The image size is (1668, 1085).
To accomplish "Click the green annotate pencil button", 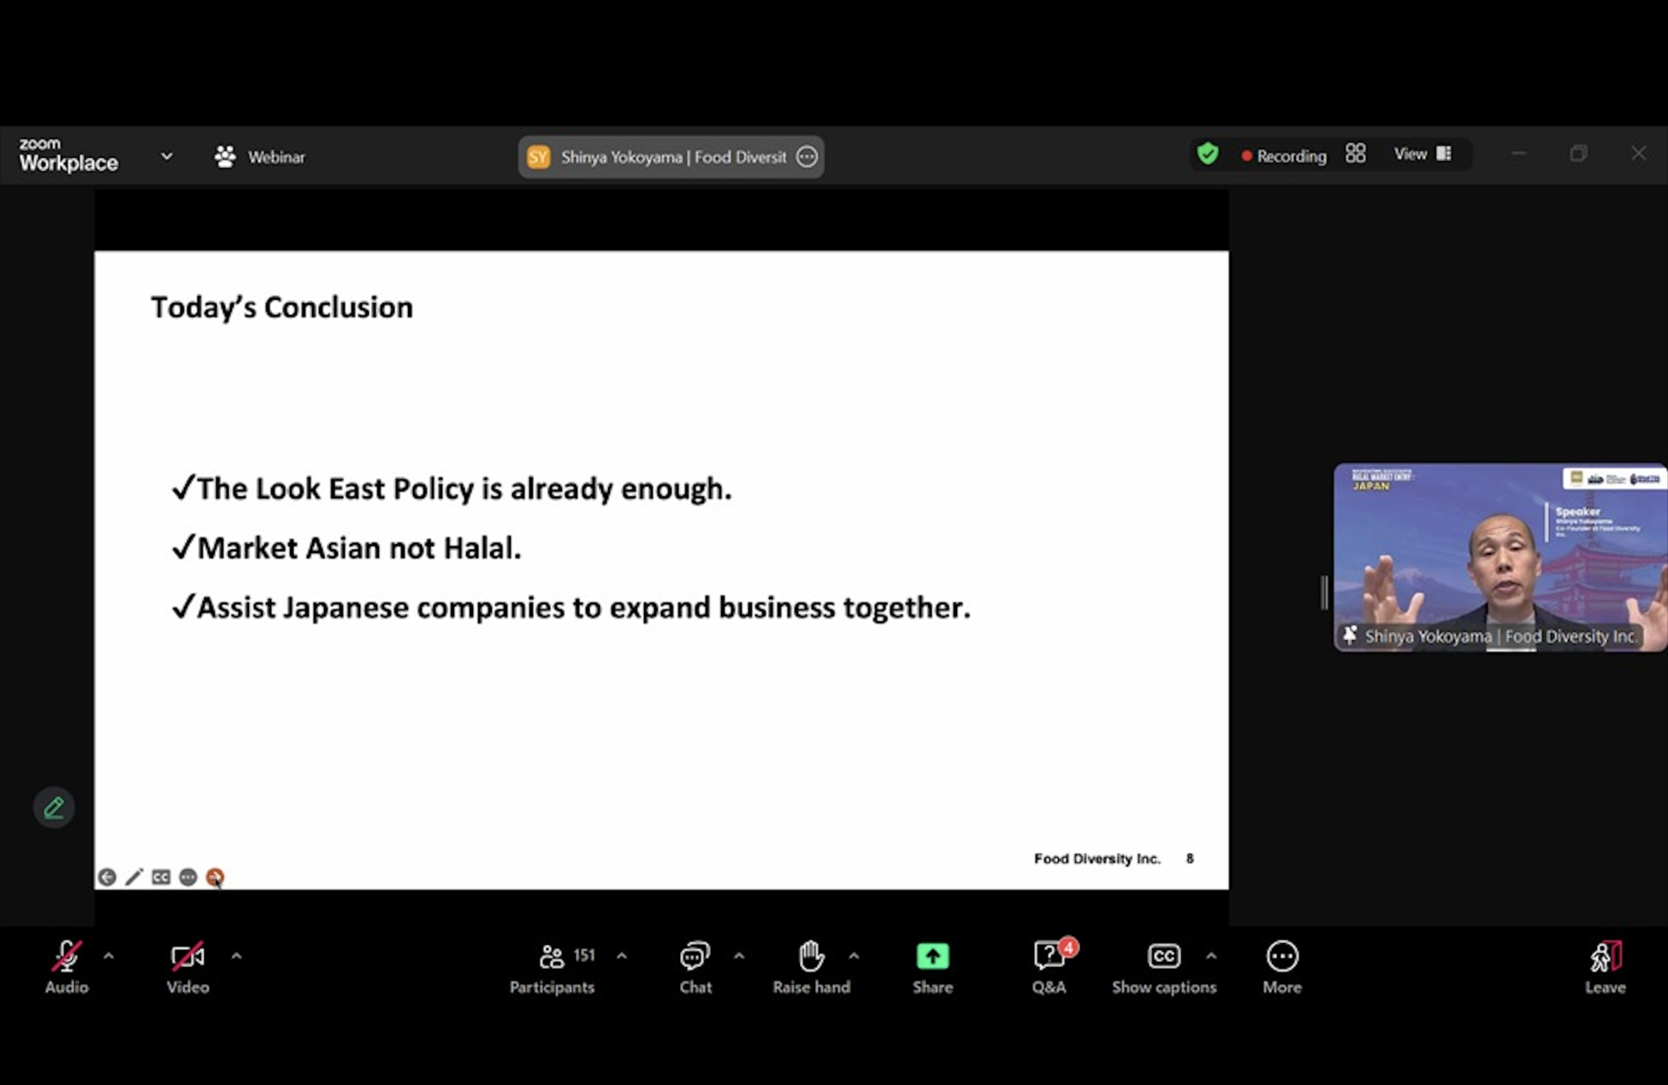I will [54, 807].
